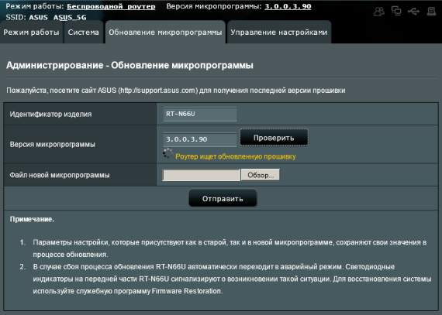Open the ASUS_5G SSID link
This screenshot has height=315, width=442.
70,18
